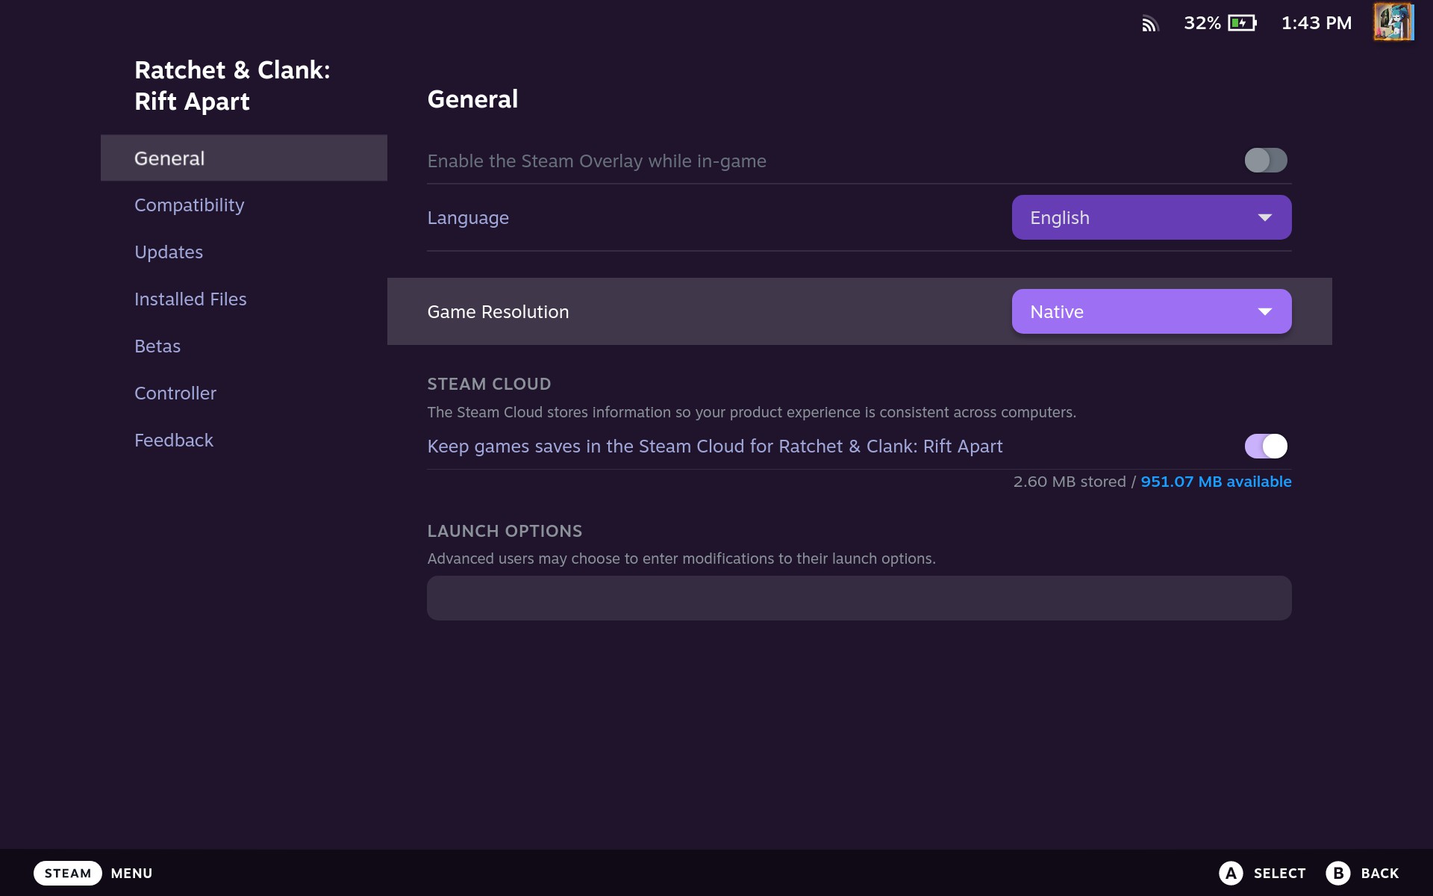Image resolution: width=1433 pixels, height=896 pixels.
Task: Click the Game Resolution label
Action: pyautogui.click(x=498, y=311)
